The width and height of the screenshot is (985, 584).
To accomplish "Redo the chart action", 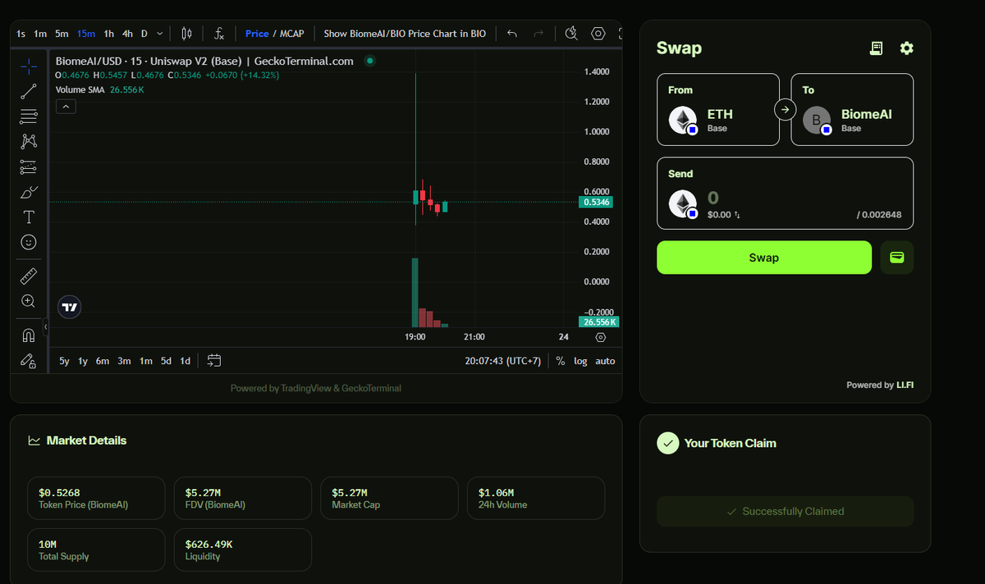I will (x=538, y=34).
